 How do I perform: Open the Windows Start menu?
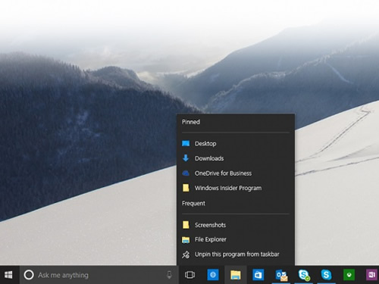[8, 275]
